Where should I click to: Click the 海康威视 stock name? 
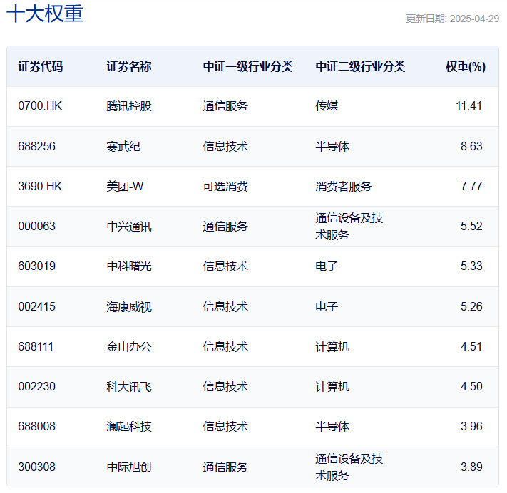pos(129,307)
